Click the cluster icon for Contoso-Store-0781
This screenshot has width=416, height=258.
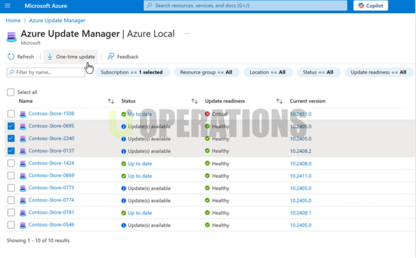click(x=23, y=213)
